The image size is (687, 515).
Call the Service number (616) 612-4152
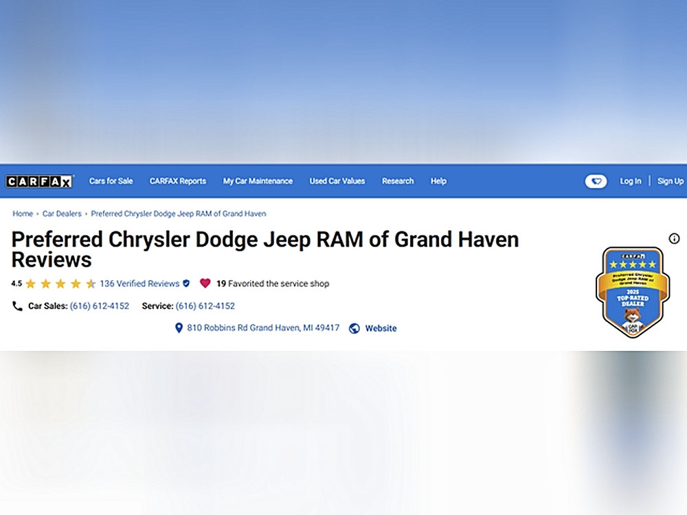[x=205, y=306]
